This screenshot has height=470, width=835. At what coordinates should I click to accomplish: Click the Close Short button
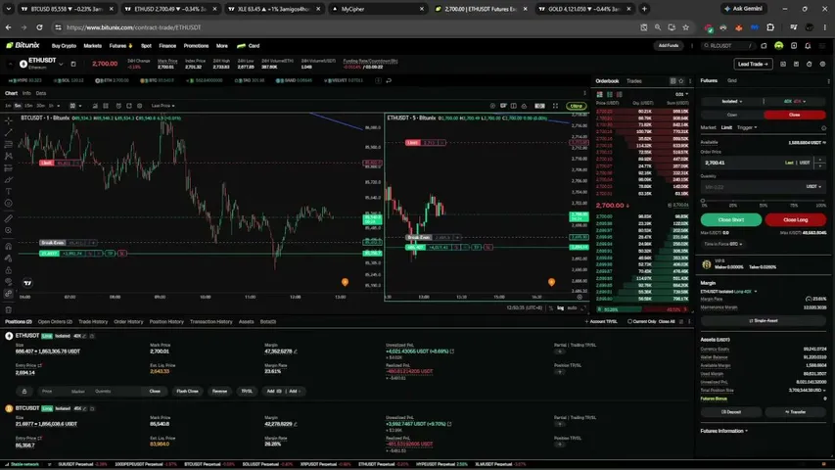(x=730, y=219)
